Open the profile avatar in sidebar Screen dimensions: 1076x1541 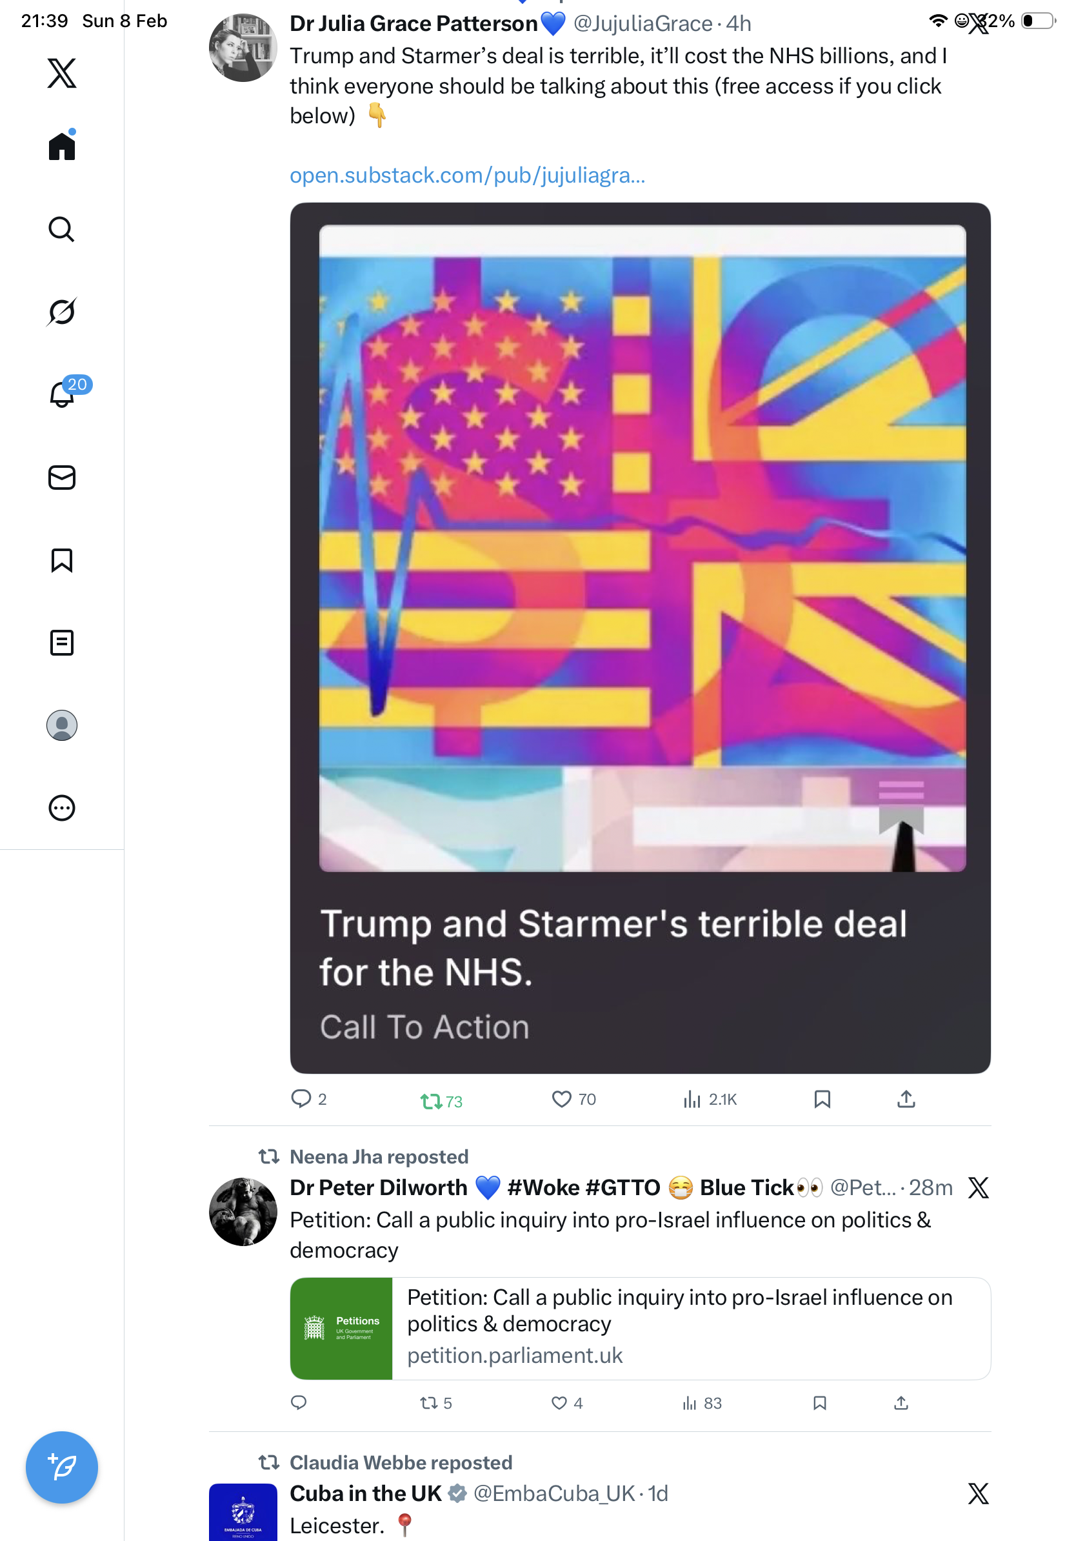(x=62, y=725)
